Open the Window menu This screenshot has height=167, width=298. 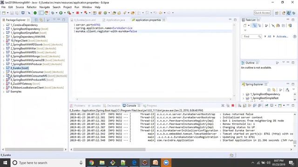point(87,7)
